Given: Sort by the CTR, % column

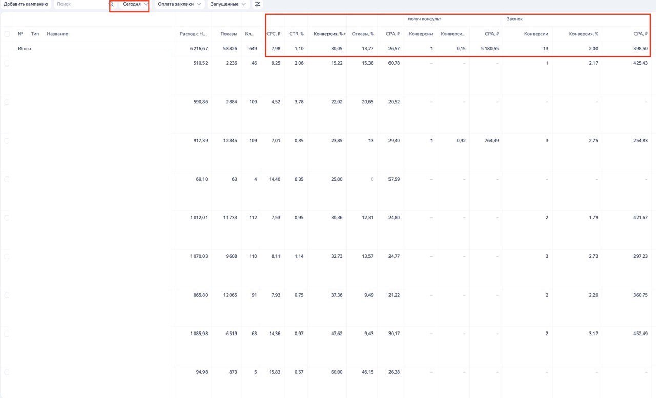Looking at the screenshot, I should (296, 34).
